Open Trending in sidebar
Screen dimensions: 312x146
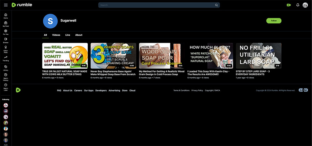tap(6, 58)
